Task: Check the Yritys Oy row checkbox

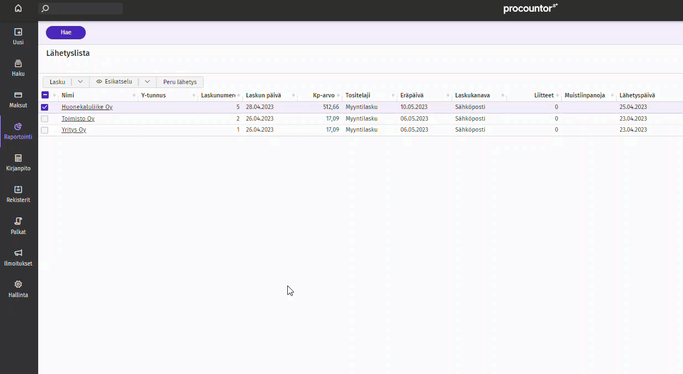Action: point(45,130)
